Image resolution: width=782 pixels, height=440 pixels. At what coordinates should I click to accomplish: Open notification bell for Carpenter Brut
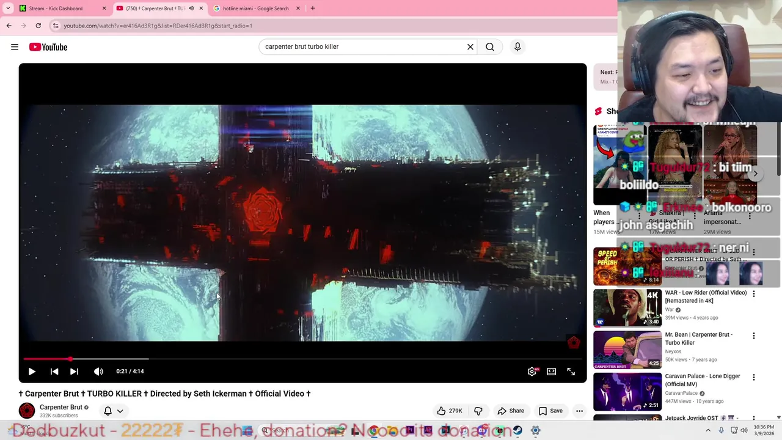pyautogui.click(x=108, y=411)
